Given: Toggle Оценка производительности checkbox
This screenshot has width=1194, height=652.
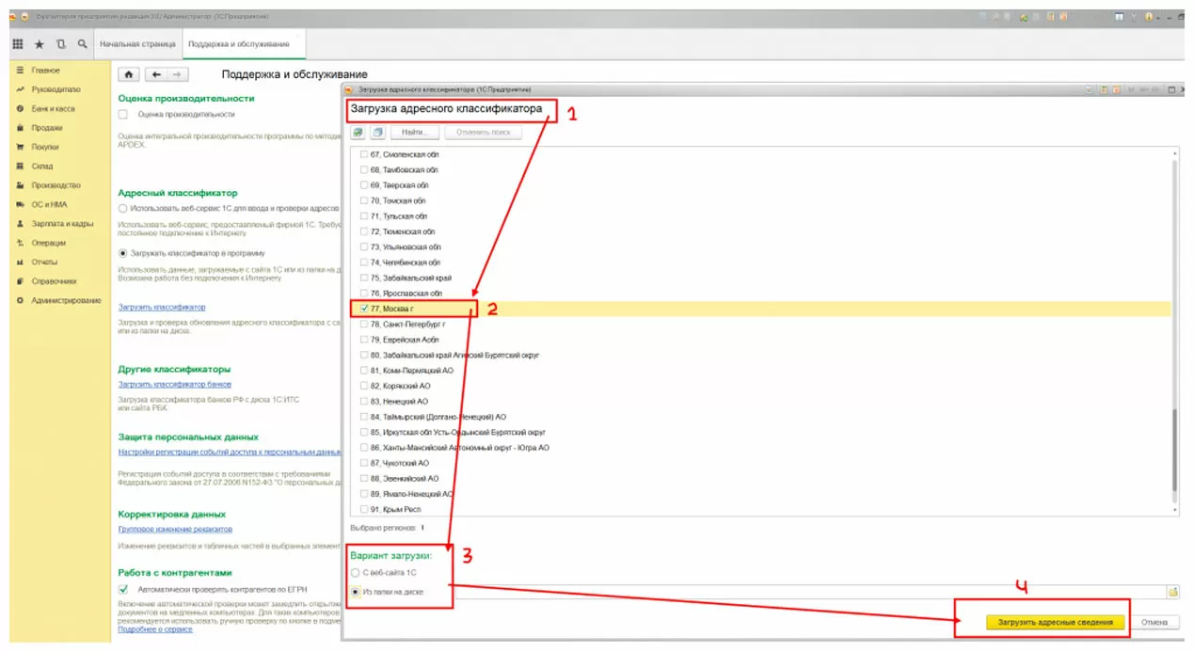Looking at the screenshot, I should click(x=123, y=114).
